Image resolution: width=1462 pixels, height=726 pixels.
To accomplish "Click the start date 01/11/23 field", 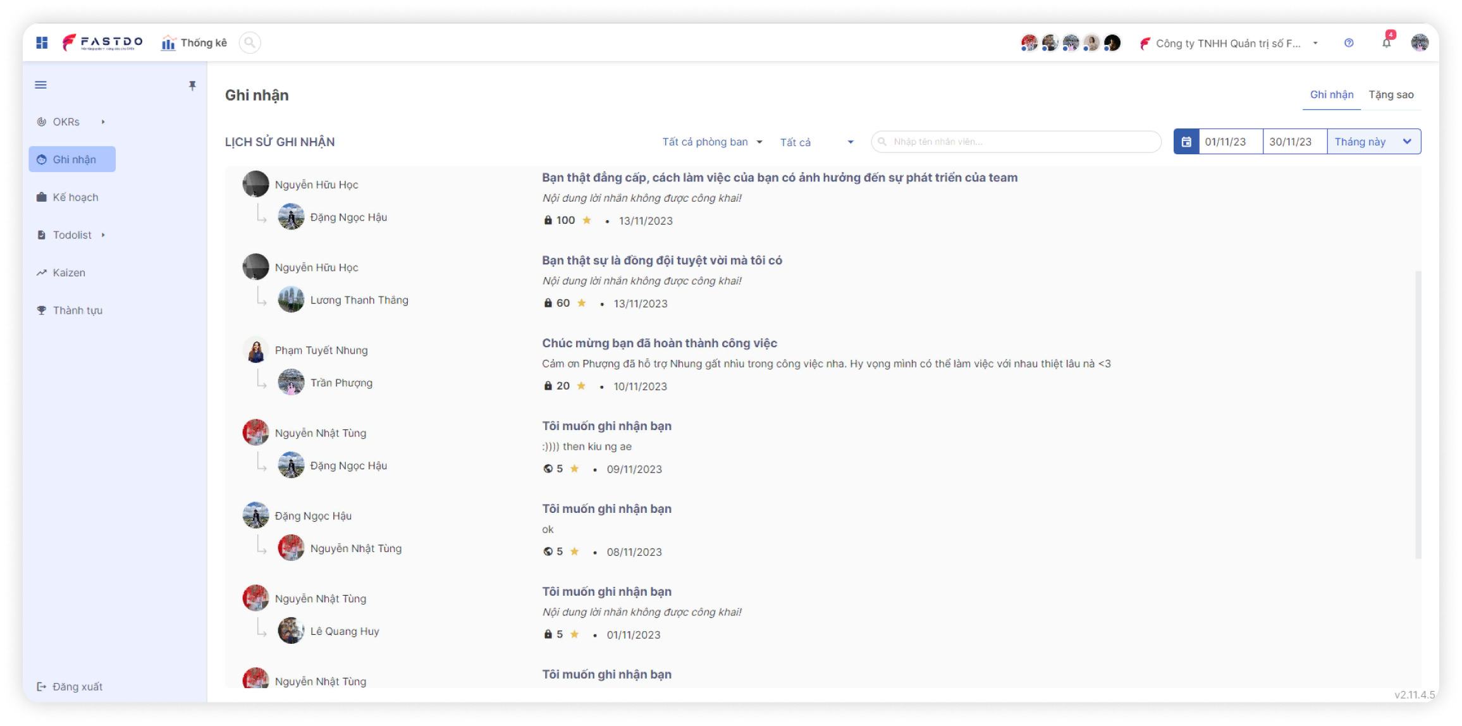I will [x=1231, y=142].
